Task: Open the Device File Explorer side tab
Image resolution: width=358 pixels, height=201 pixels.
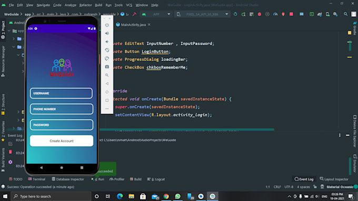Action: click(354, 131)
